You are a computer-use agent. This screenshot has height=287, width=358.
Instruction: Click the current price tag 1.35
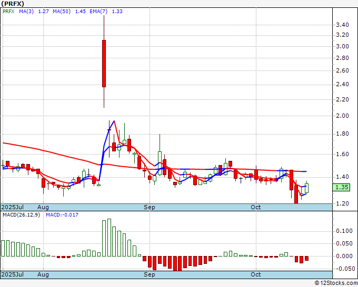pos(341,187)
